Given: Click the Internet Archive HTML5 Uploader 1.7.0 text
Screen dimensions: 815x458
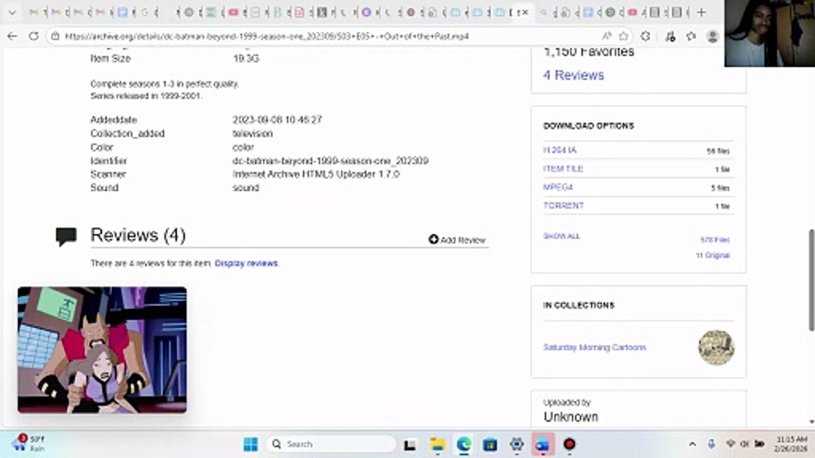Looking at the screenshot, I should (x=316, y=174).
